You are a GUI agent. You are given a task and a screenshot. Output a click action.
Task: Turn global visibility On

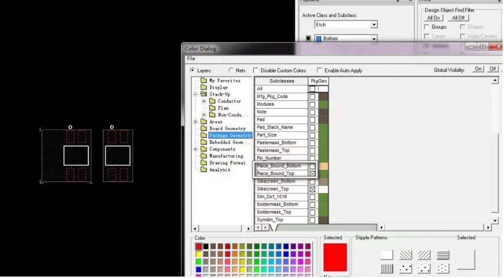click(478, 69)
